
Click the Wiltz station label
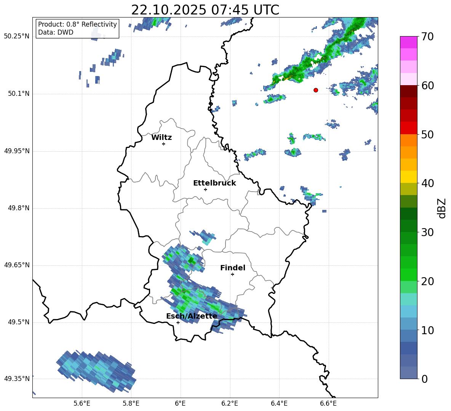click(x=162, y=138)
